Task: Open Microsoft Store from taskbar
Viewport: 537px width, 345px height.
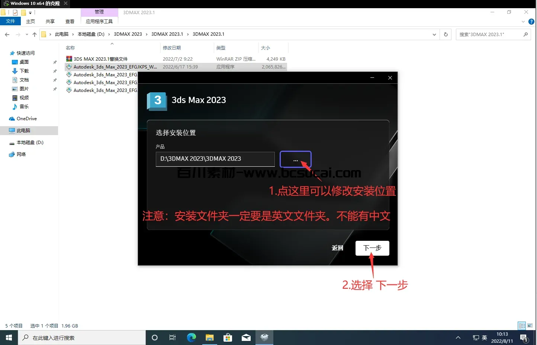Action: (x=228, y=338)
